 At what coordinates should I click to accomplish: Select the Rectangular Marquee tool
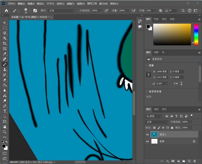(5, 28)
